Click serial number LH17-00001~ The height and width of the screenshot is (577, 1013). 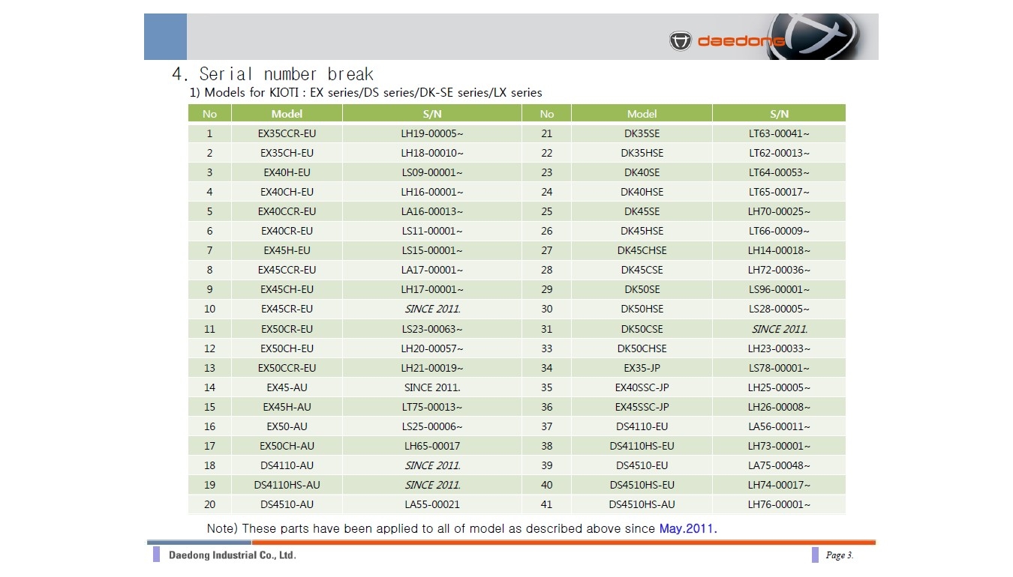[432, 289]
